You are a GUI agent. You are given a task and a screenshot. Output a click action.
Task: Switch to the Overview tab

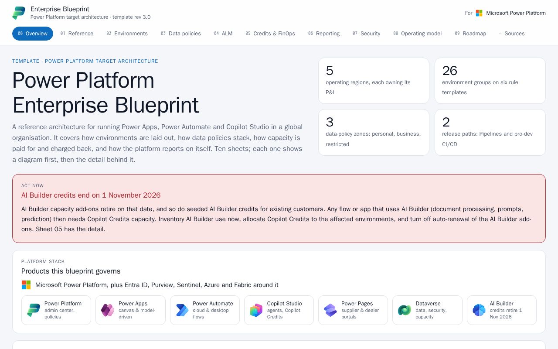(33, 34)
